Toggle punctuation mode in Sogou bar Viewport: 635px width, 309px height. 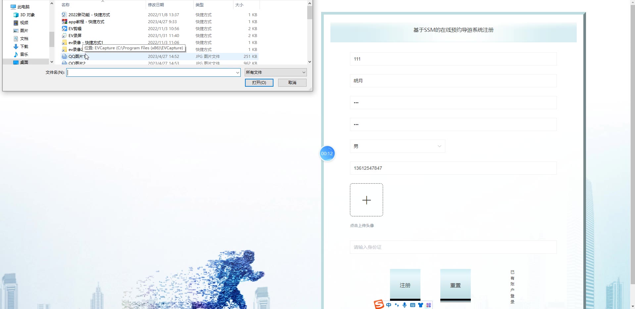point(397,305)
